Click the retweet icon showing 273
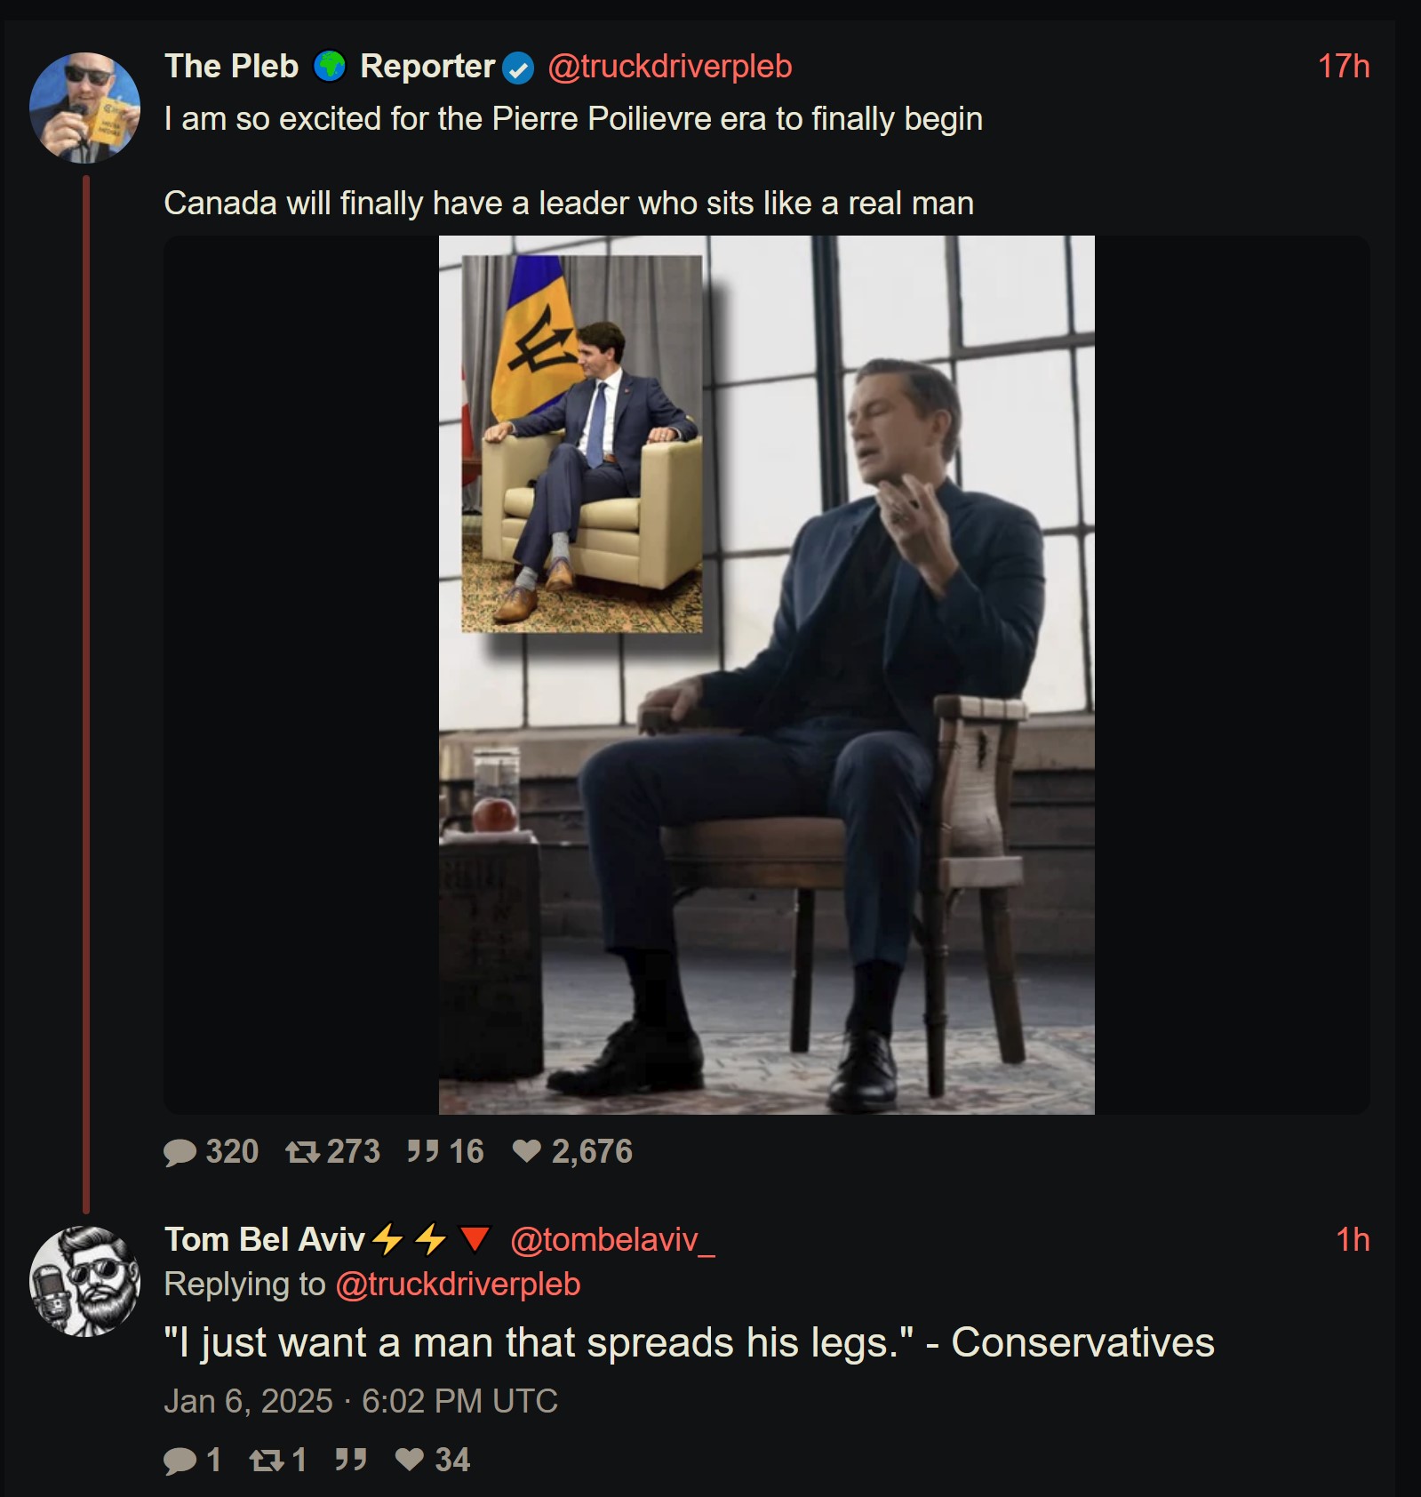This screenshot has width=1421, height=1497. 302,1152
